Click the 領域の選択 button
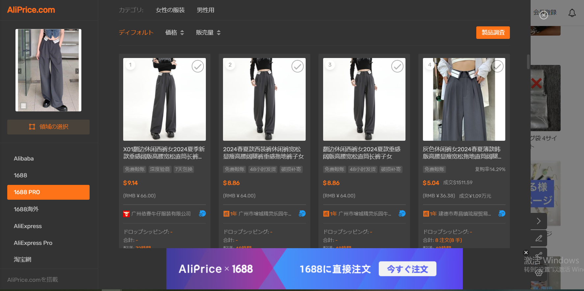Viewport: 584px width, 291px height. 48,127
